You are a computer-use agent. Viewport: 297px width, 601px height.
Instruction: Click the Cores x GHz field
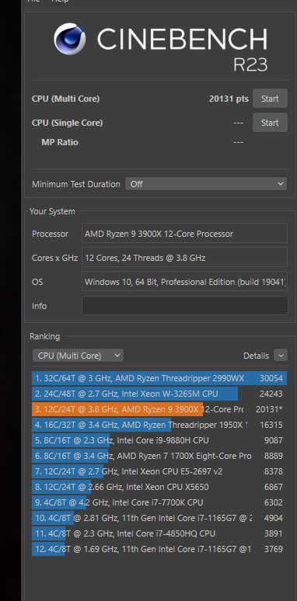click(x=184, y=258)
